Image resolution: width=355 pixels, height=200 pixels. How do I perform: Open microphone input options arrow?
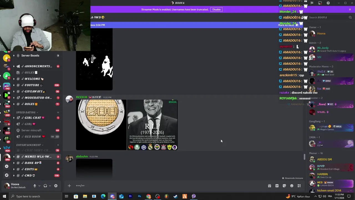39,186
